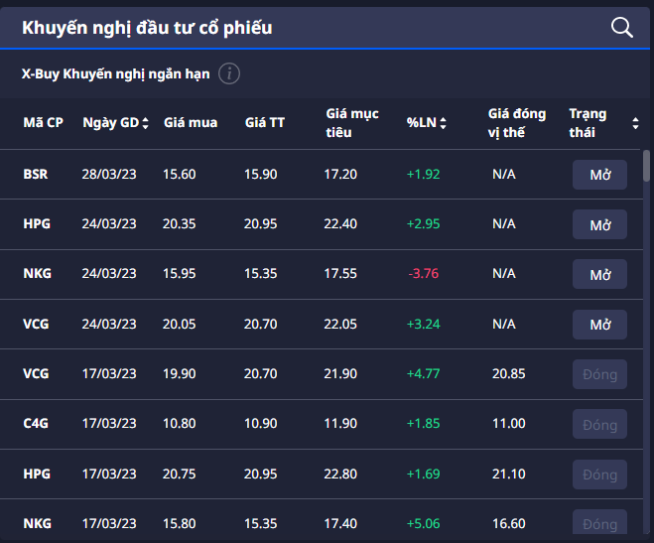Click Đóng button for HPG 17/03/23 row
This screenshot has height=543, width=654.
[599, 475]
